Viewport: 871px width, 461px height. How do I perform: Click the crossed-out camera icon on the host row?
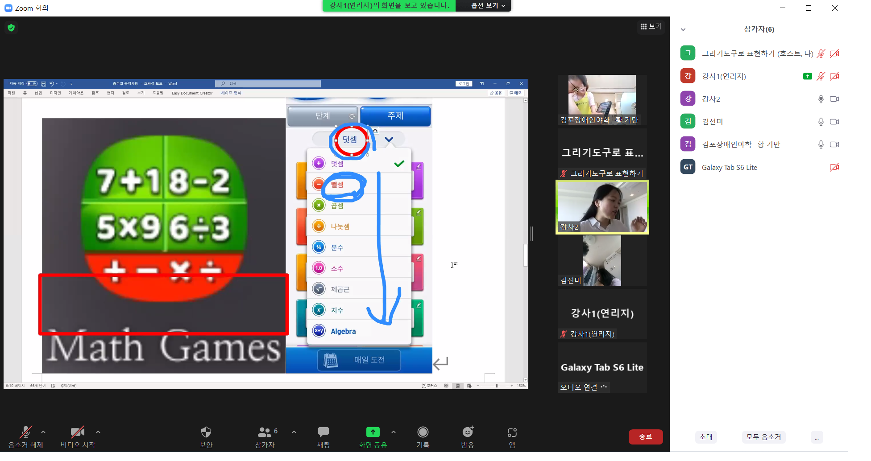tap(834, 54)
